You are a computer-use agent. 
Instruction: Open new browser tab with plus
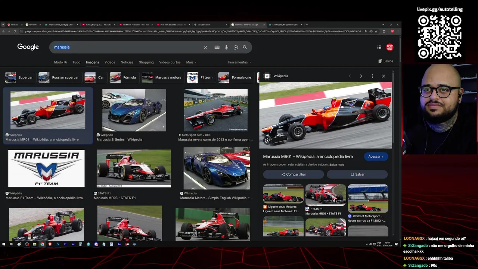[307, 25]
